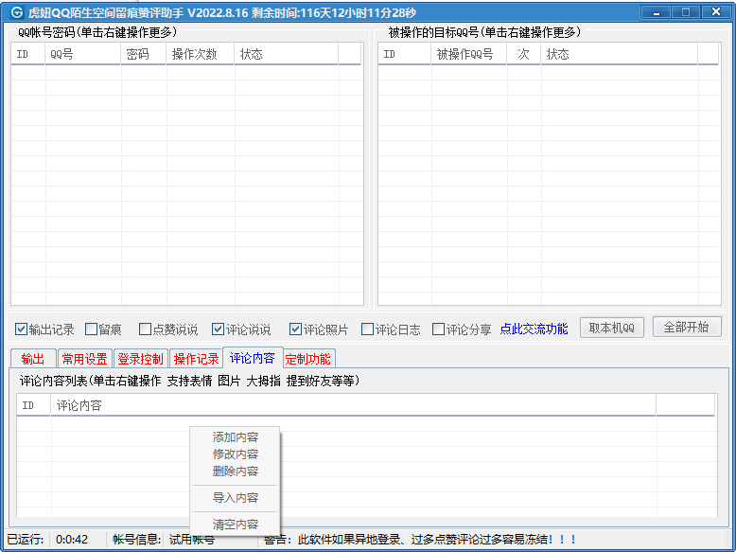This screenshot has height=552, width=736.
Task: Choose 添加内容 from context menu
Action: pos(236,437)
